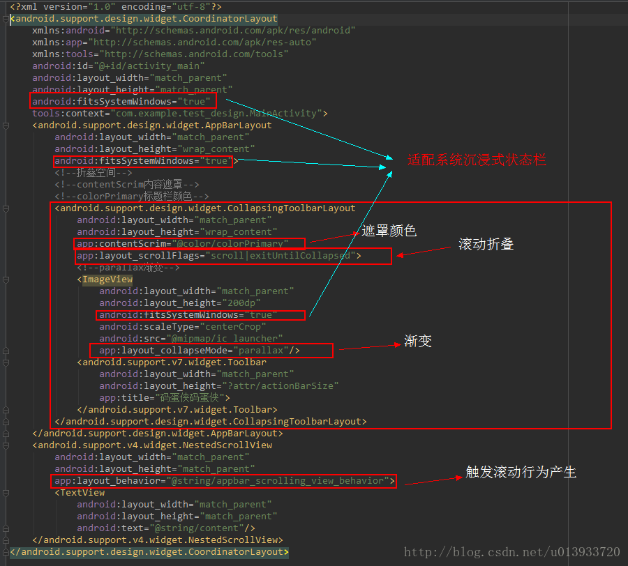
Task: Click fold-end marker beside closing AppBarLayout tag
Action: click(6, 434)
